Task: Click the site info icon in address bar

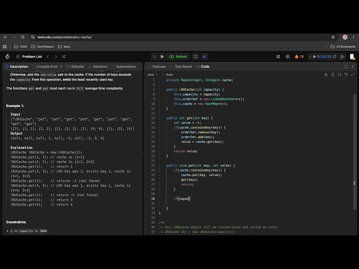Action: 33,37
